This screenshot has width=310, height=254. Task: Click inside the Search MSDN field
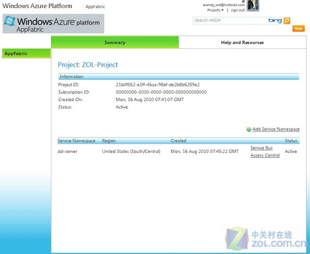tap(229, 20)
